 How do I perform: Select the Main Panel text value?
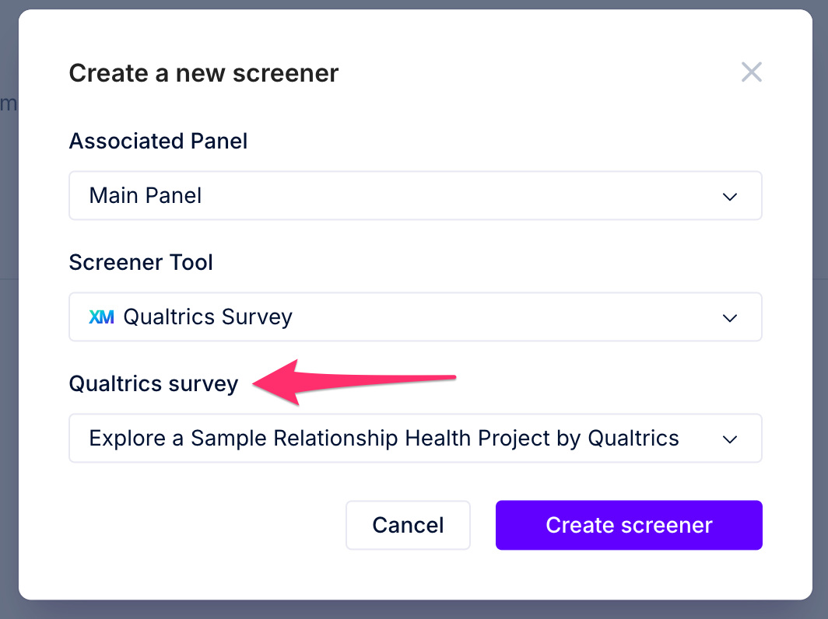point(146,196)
